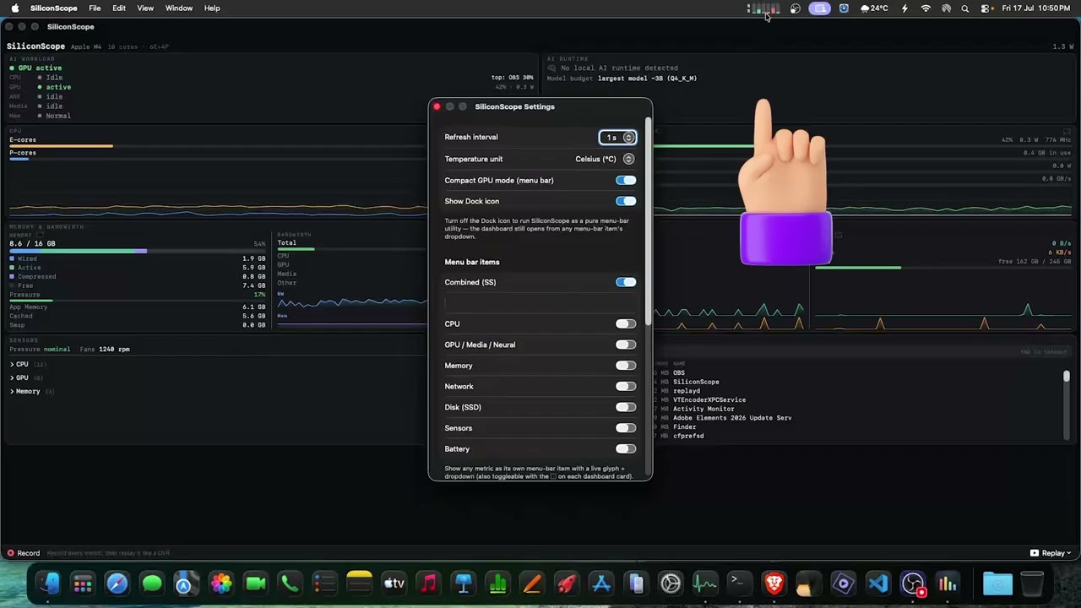Enable GPU / Media / Neural toggle

pyautogui.click(x=626, y=345)
